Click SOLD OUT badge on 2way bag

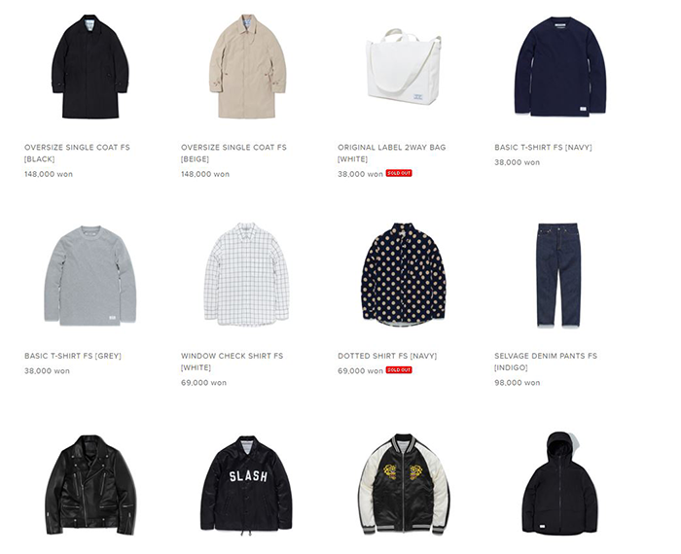399,173
